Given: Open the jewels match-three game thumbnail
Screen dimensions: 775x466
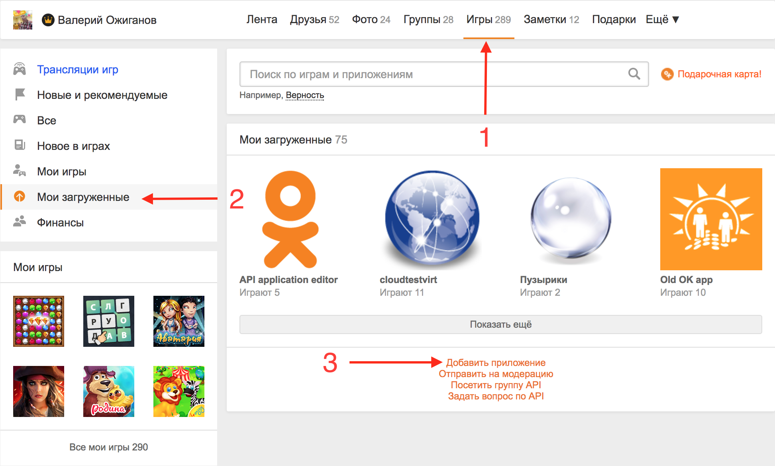Looking at the screenshot, I should pyautogui.click(x=39, y=321).
